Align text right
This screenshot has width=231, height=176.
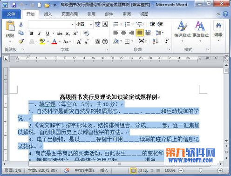(131, 33)
